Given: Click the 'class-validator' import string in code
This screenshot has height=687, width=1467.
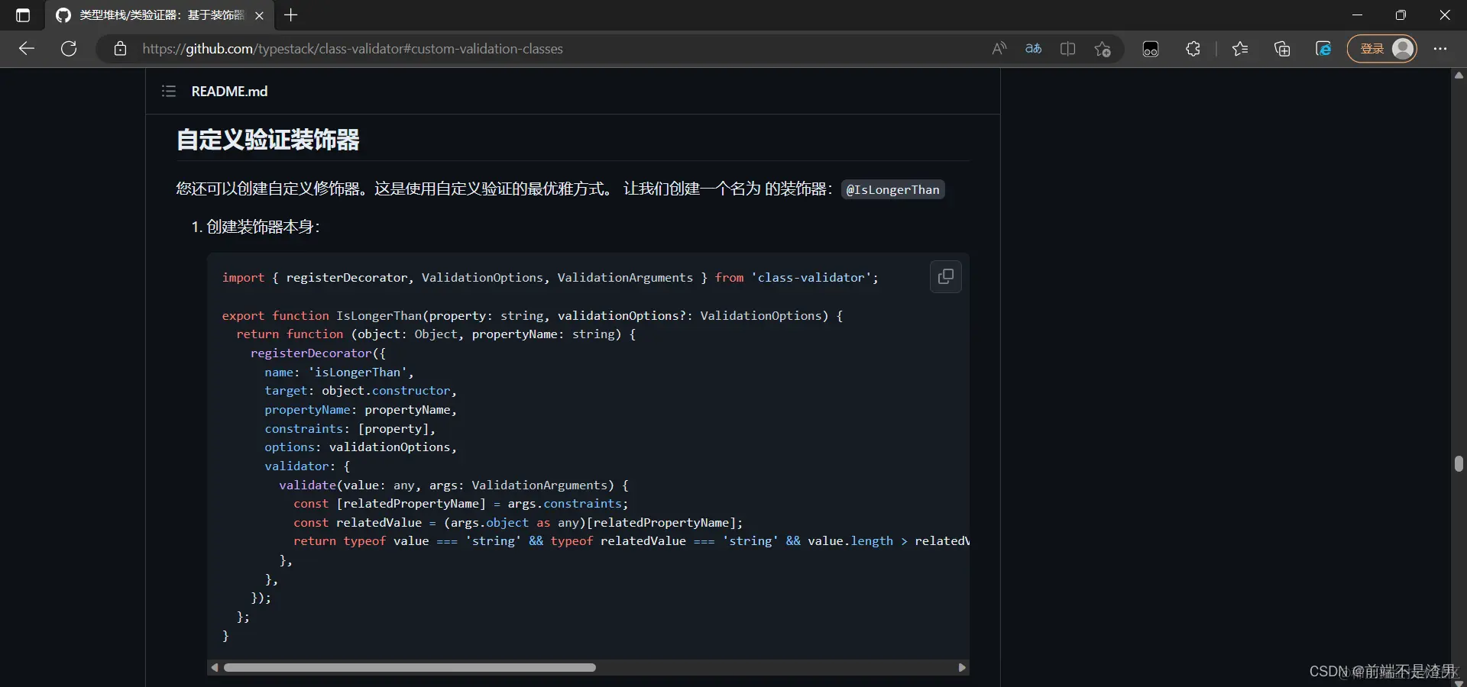Looking at the screenshot, I should pyautogui.click(x=811, y=278).
